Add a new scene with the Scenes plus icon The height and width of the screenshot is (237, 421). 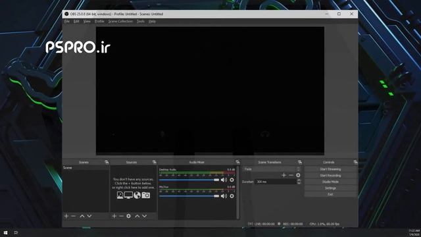click(66, 216)
